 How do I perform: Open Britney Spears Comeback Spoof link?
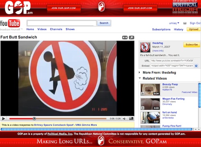coord(66,125)
